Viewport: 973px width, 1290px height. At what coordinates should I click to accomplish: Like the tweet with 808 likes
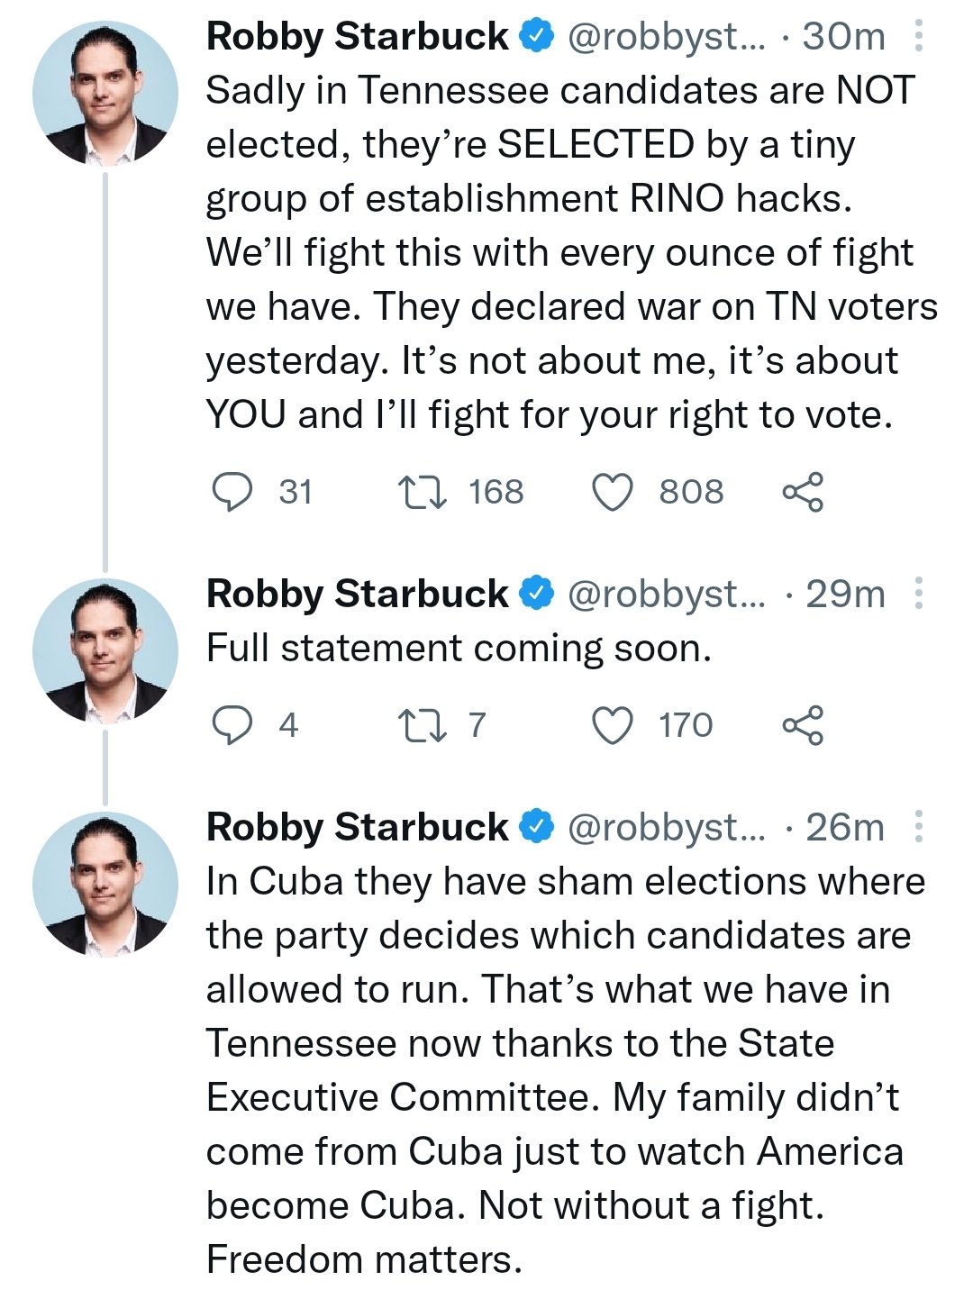pos(613,492)
